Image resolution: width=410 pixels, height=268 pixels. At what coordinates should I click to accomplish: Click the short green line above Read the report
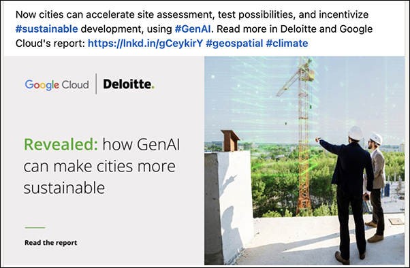35,227
